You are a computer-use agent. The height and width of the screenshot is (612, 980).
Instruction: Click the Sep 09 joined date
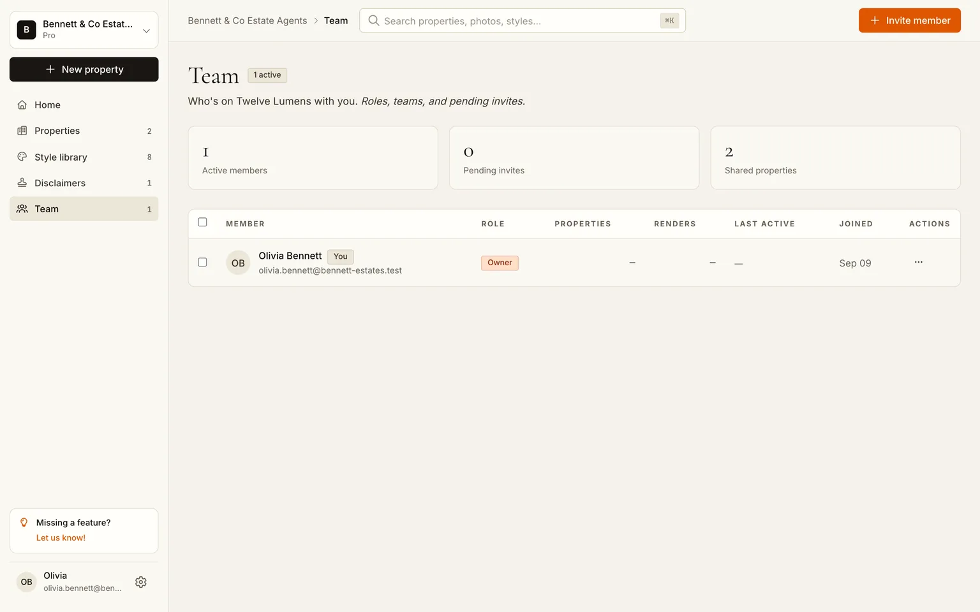coord(855,263)
